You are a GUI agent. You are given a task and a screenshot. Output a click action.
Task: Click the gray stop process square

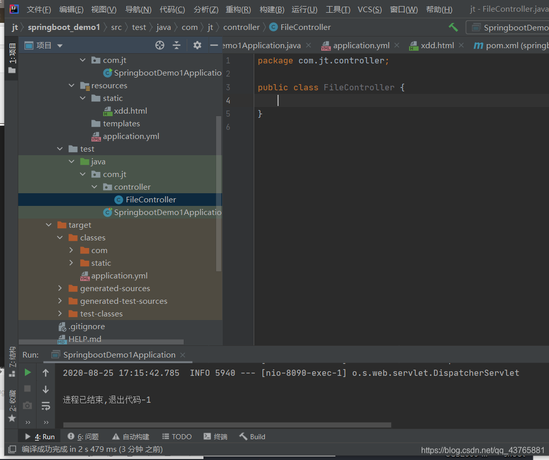(x=27, y=388)
